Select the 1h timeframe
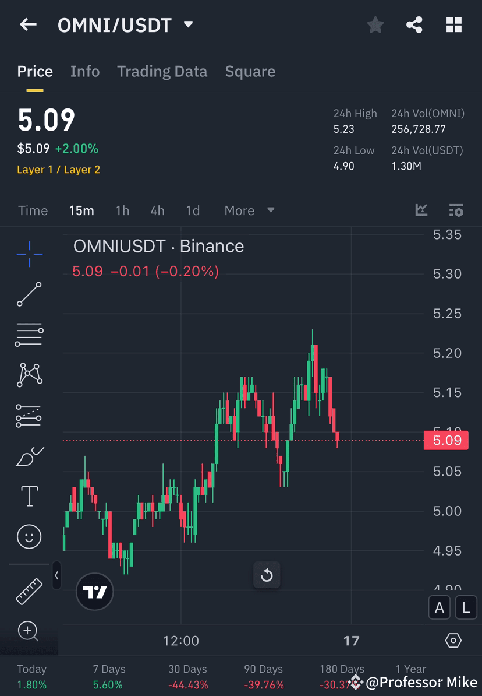This screenshot has height=696, width=482. tap(122, 210)
